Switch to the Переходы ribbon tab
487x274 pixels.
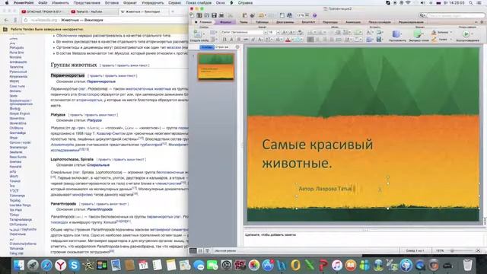(329, 22)
